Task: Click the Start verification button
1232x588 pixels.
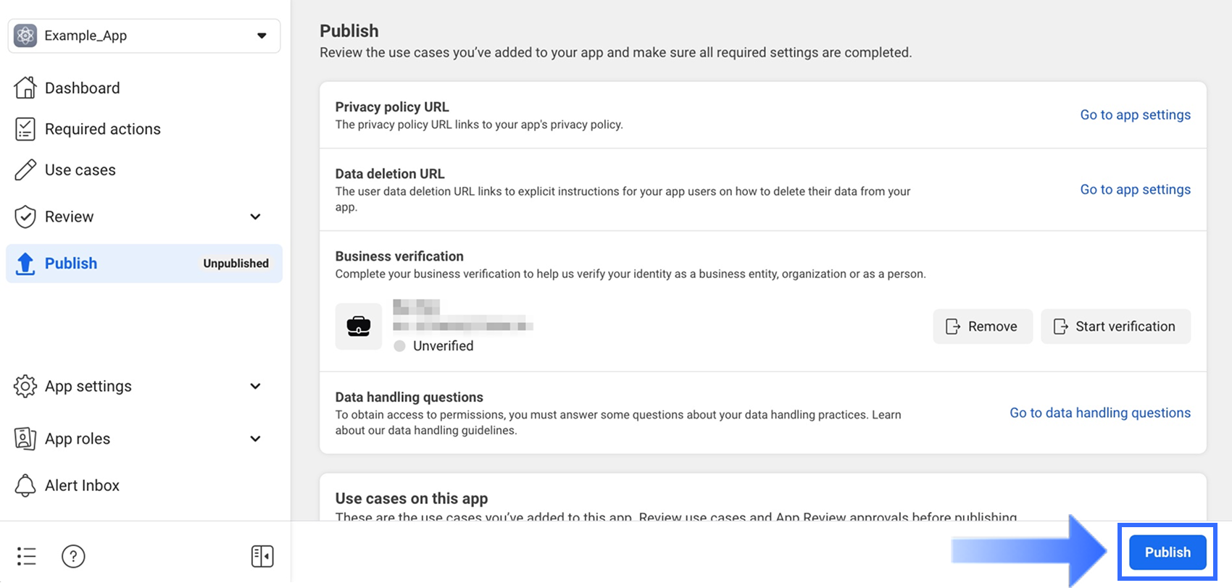Action: tap(1115, 327)
